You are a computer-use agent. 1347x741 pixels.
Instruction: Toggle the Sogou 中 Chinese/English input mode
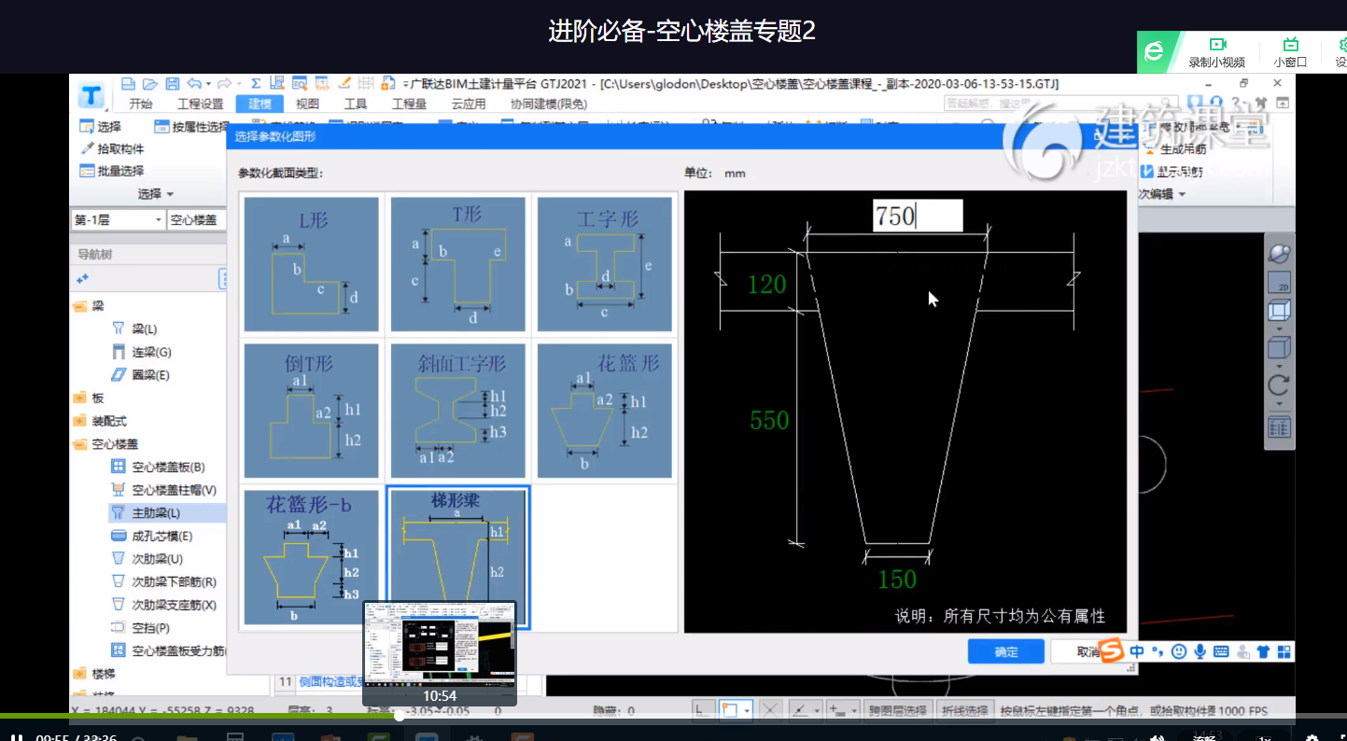click(x=1137, y=651)
